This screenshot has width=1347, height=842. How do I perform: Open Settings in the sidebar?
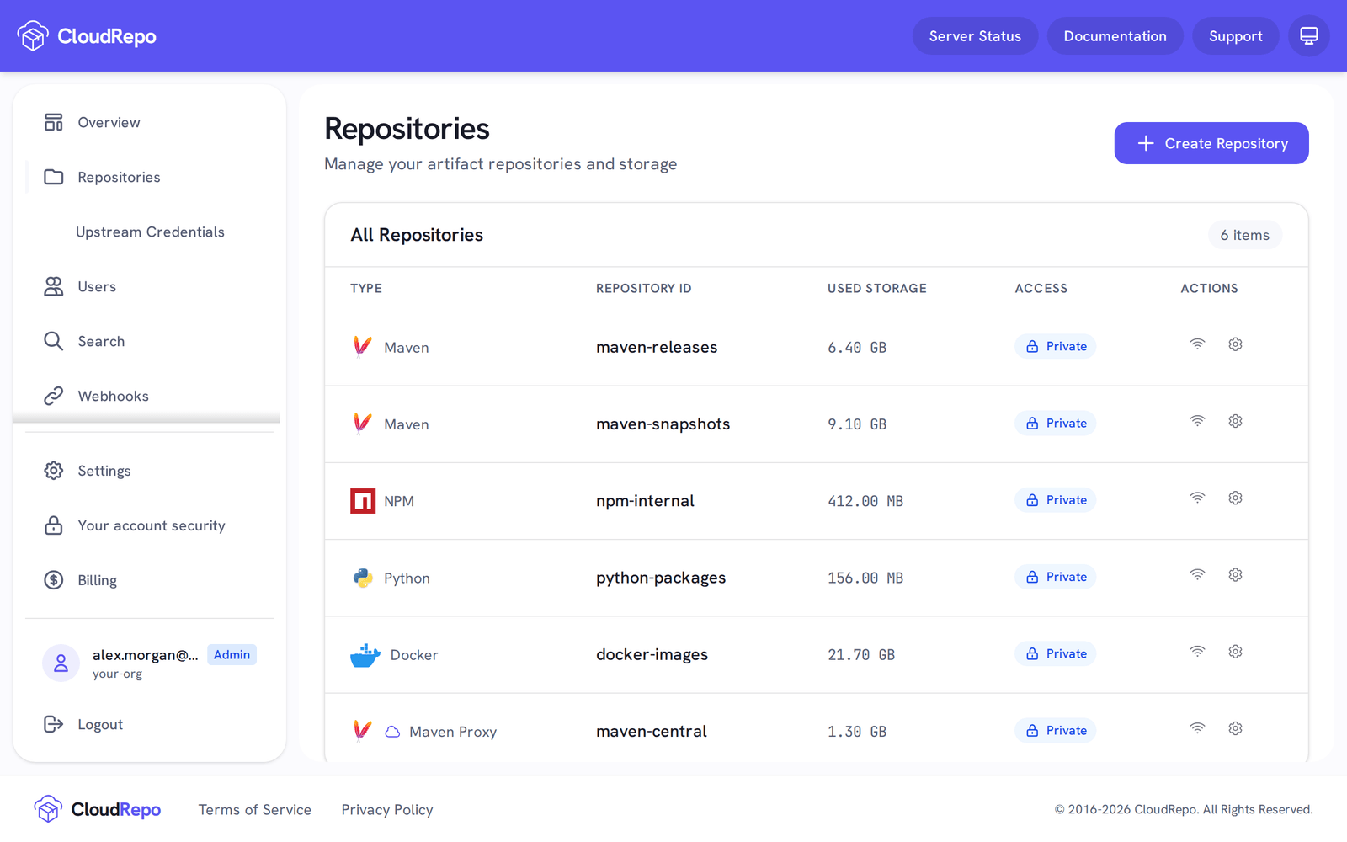pyautogui.click(x=148, y=471)
